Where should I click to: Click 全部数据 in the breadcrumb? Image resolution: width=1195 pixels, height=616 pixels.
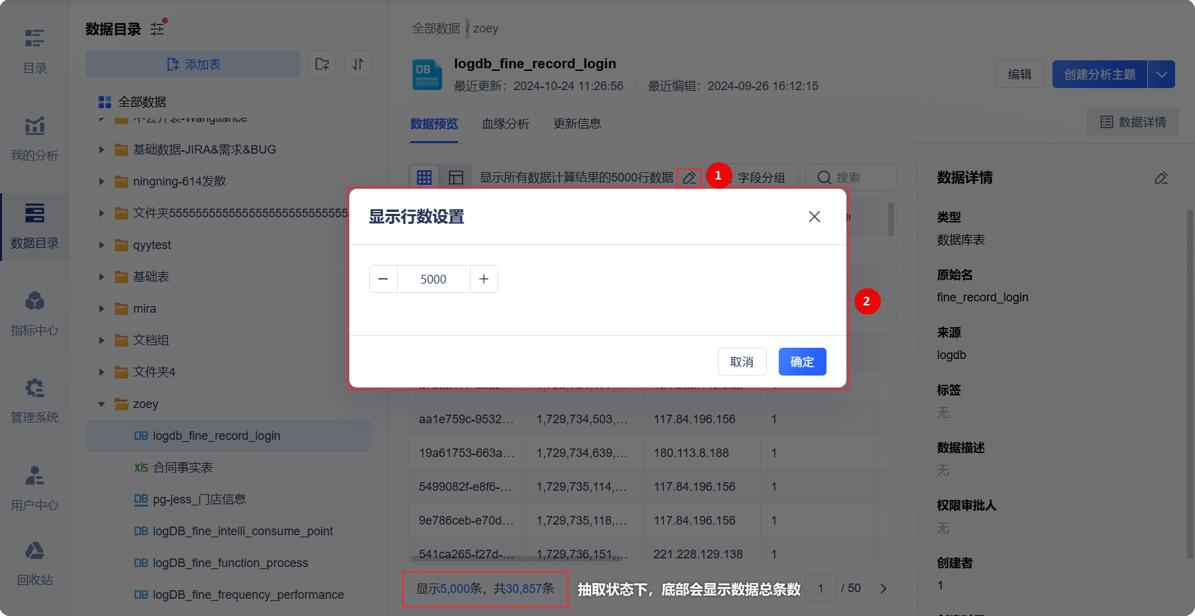pos(436,28)
